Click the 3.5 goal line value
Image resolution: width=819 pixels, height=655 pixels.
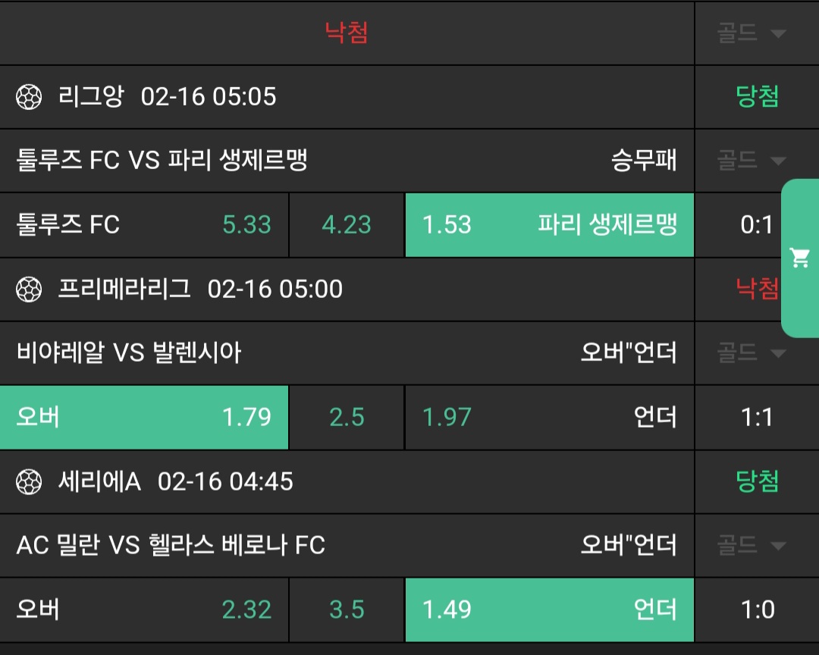347,610
